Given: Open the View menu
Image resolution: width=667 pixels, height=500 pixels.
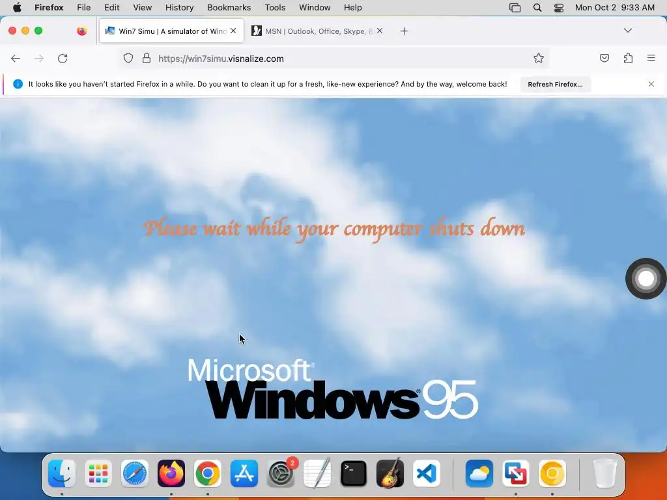Looking at the screenshot, I should [x=143, y=7].
